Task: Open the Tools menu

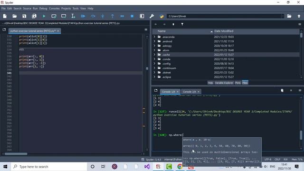Action: pos(76,9)
